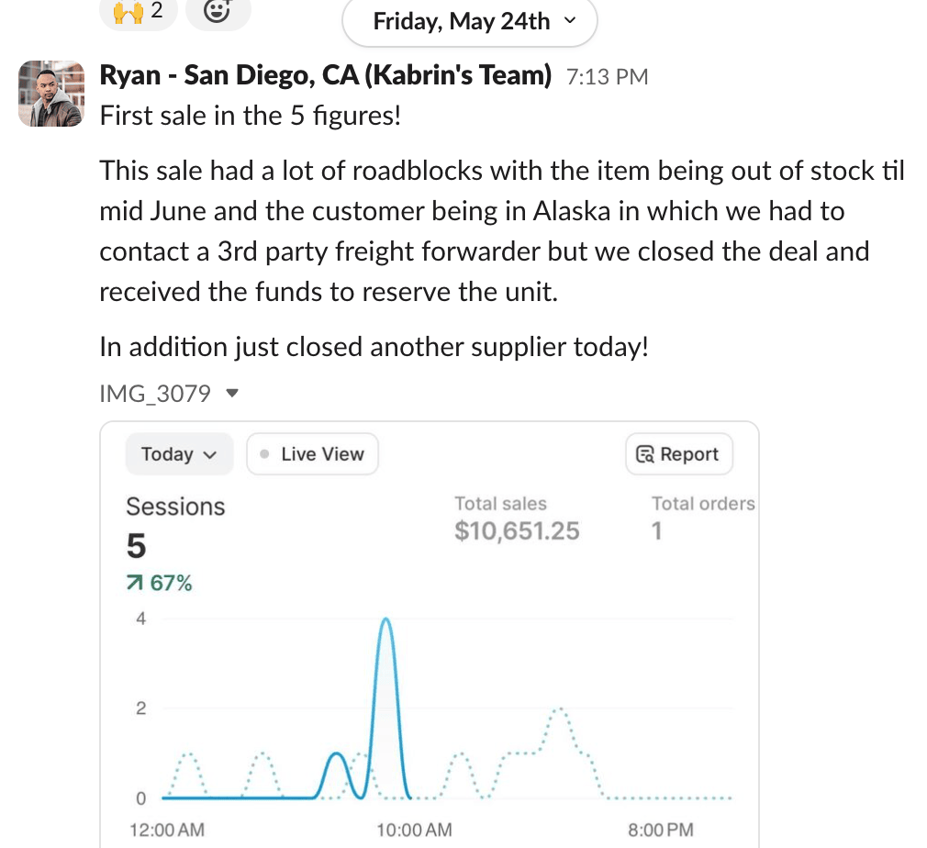Click the Live View button
The width and height of the screenshot is (927, 848).
[x=312, y=454]
